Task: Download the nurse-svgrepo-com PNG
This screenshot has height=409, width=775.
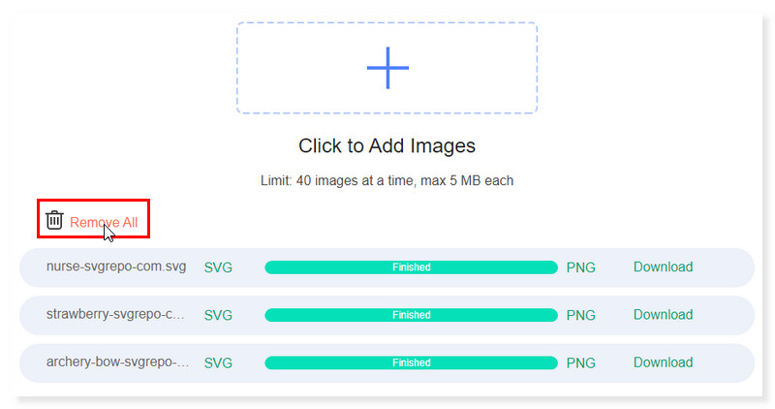Action: [x=663, y=267]
